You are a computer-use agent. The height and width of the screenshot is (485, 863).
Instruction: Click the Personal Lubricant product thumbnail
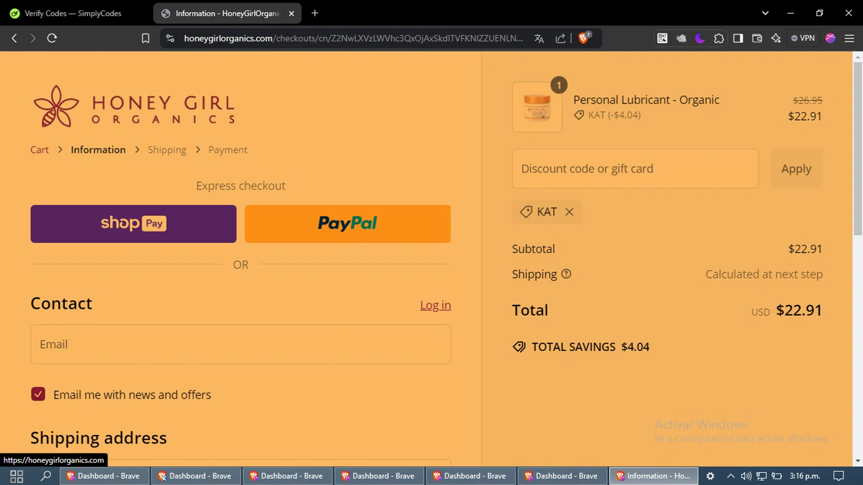537,107
